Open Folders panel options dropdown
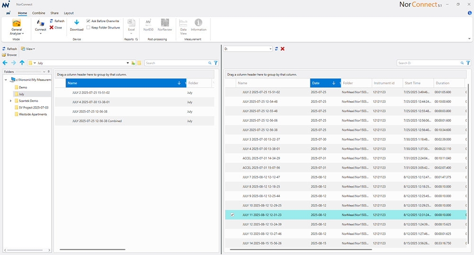Viewport: 474px width, 255px height. tap(44, 72)
